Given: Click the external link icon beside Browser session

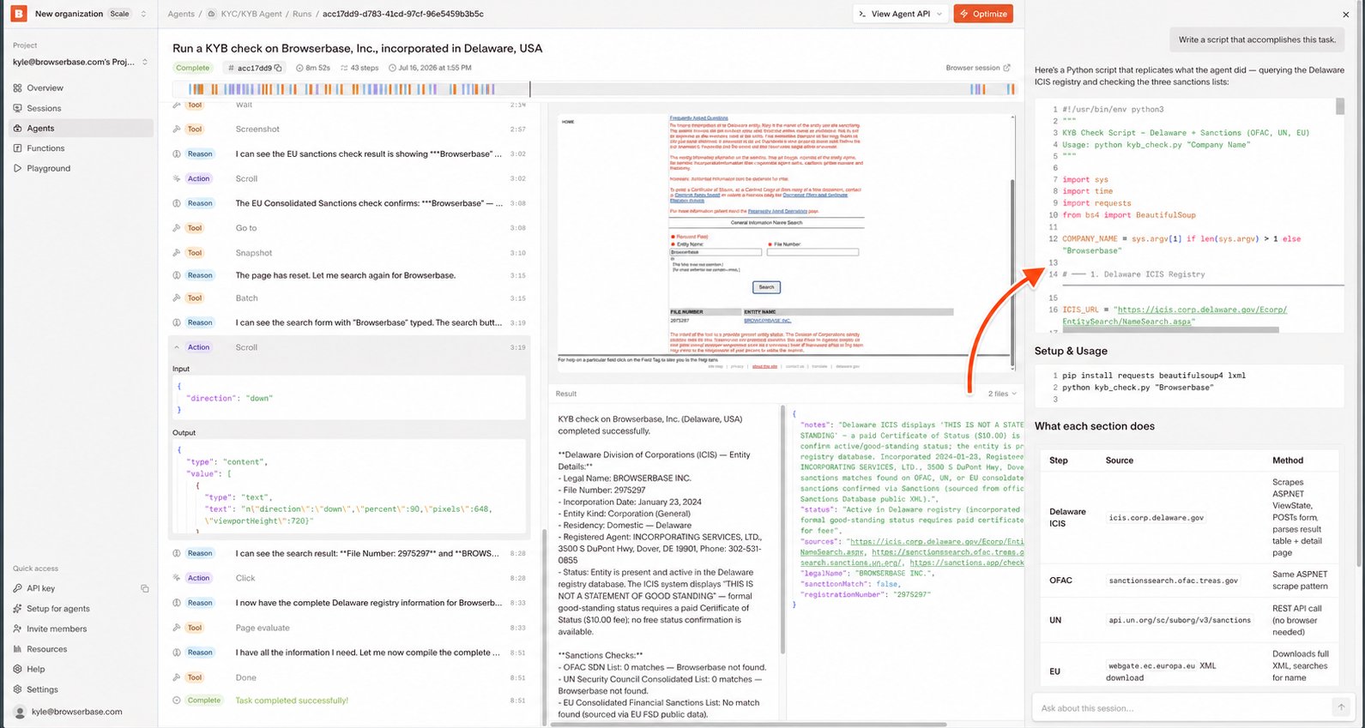Looking at the screenshot, I should 1006,68.
